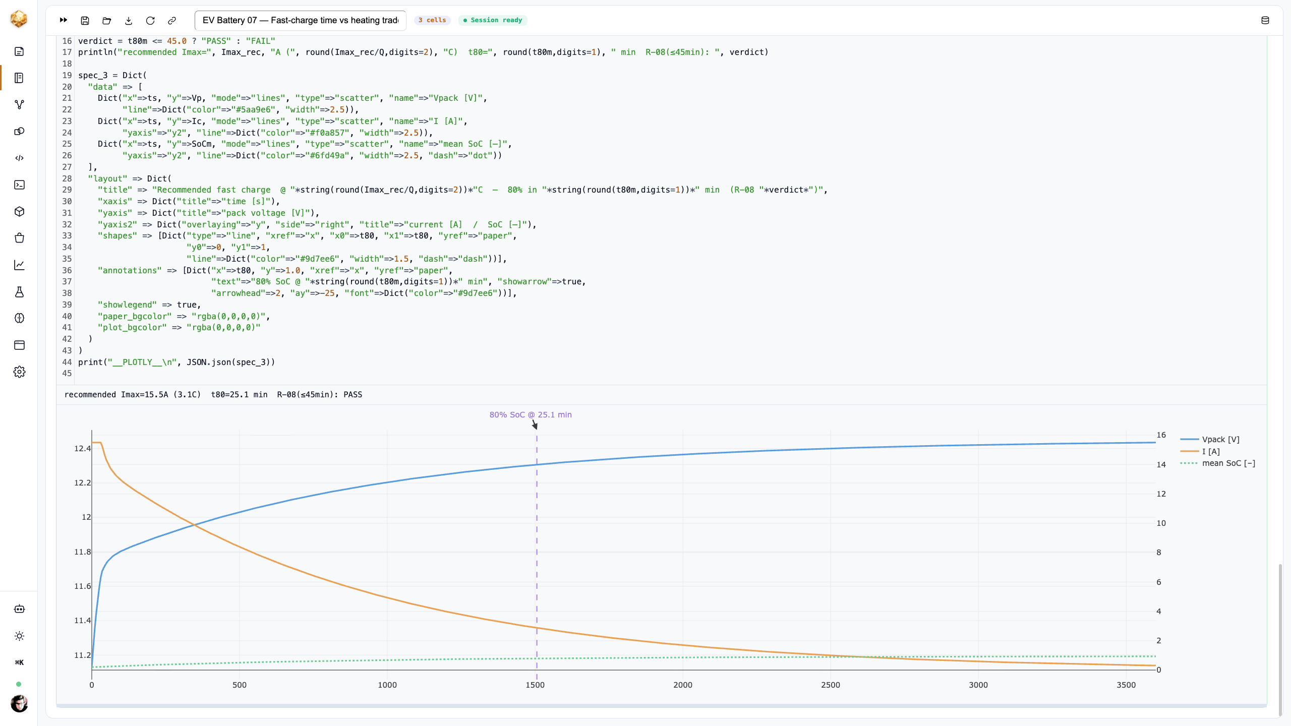
Task: Click the '3 cells' badge
Action: coord(432,20)
